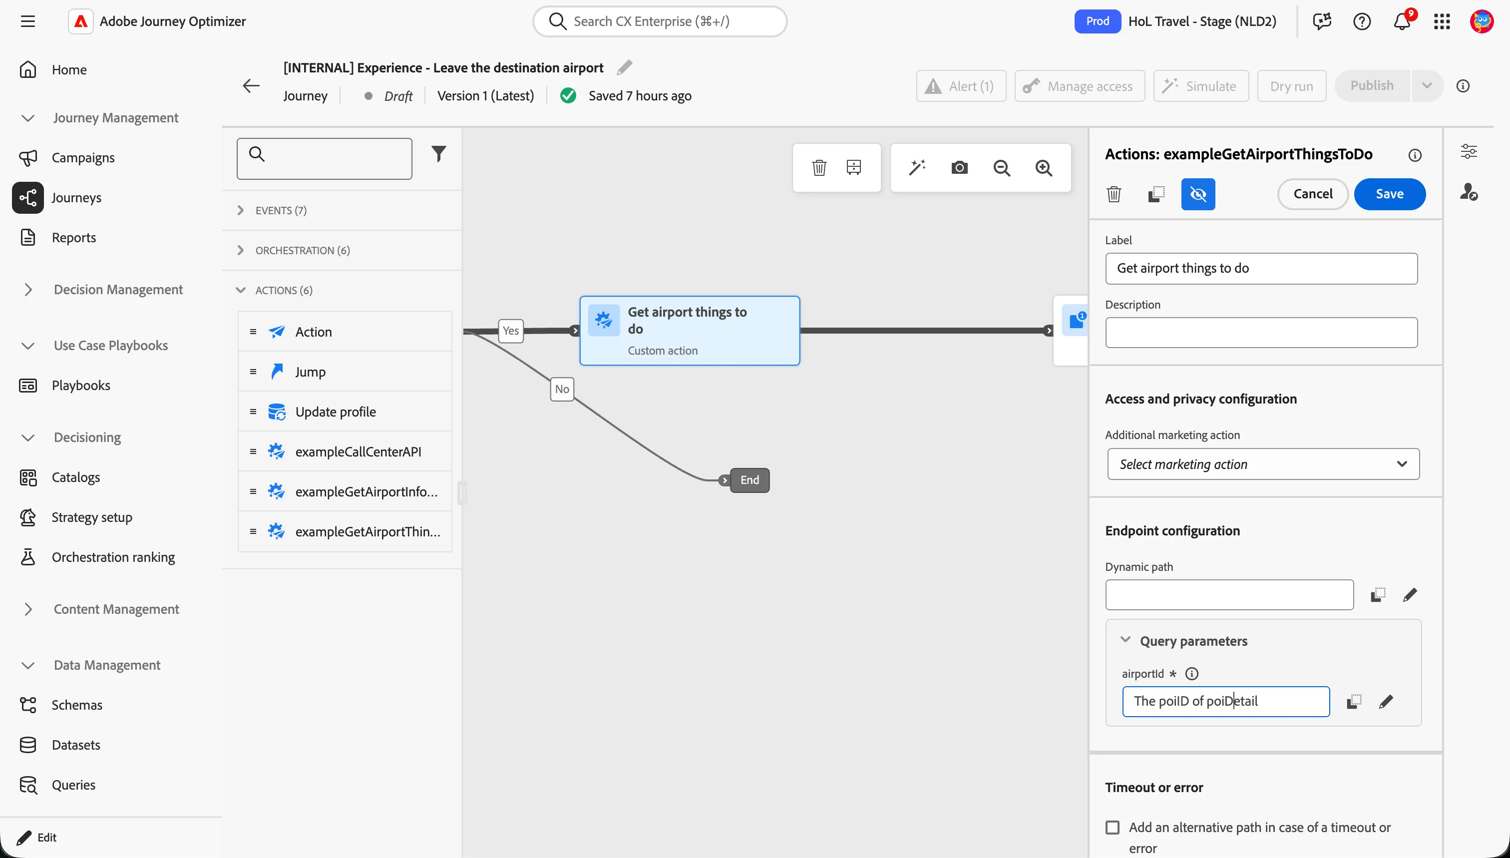Click the auto-arrange magic wand tool
Screen dimensions: 1510x858
(x=917, y=168)
